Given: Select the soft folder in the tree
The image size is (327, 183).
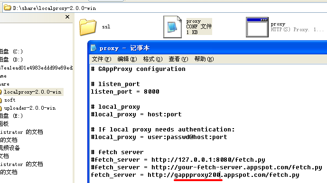Looking at the screenshot, I should click(x=10, y=100).
